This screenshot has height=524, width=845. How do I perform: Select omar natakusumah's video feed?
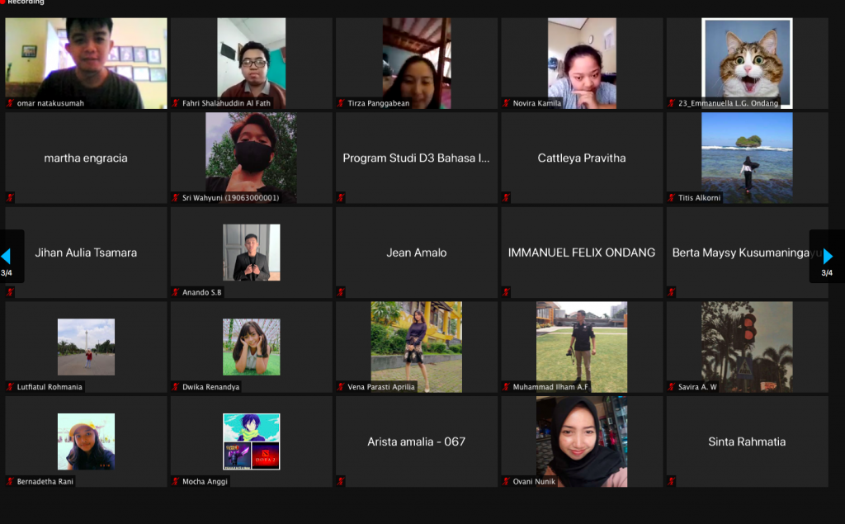86,63
